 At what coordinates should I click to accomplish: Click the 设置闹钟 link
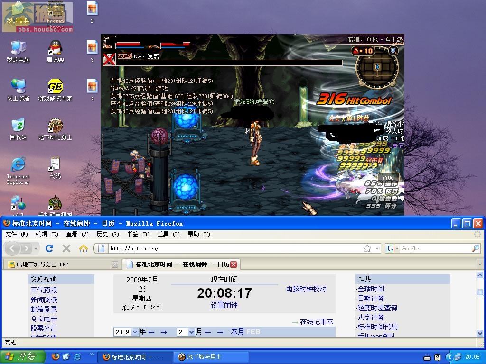click(224, 305)
